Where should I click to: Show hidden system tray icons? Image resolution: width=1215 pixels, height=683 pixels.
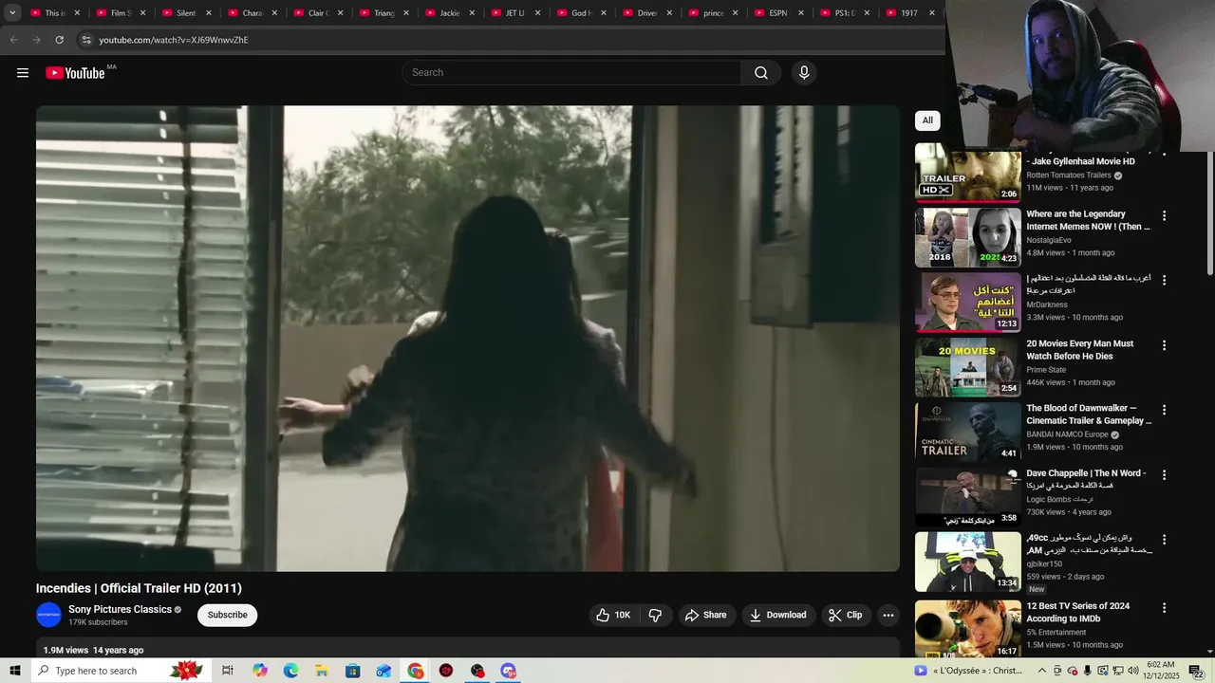[x=1041, y=671]
